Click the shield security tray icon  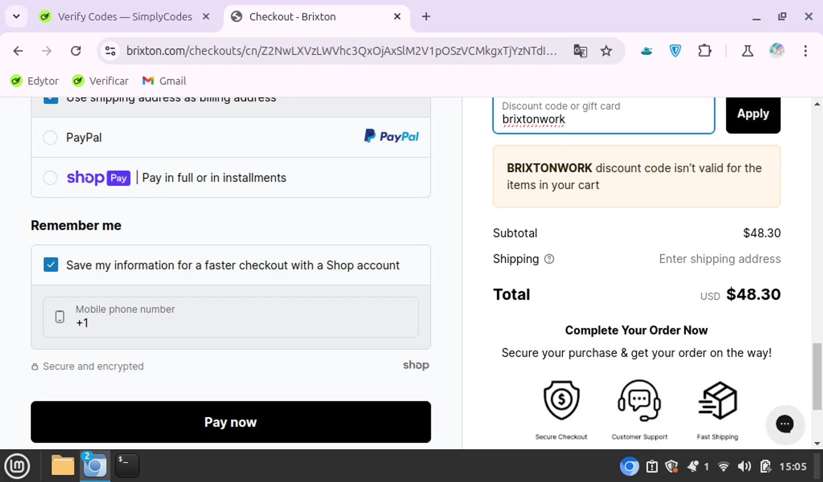click(x=672, y=467)
